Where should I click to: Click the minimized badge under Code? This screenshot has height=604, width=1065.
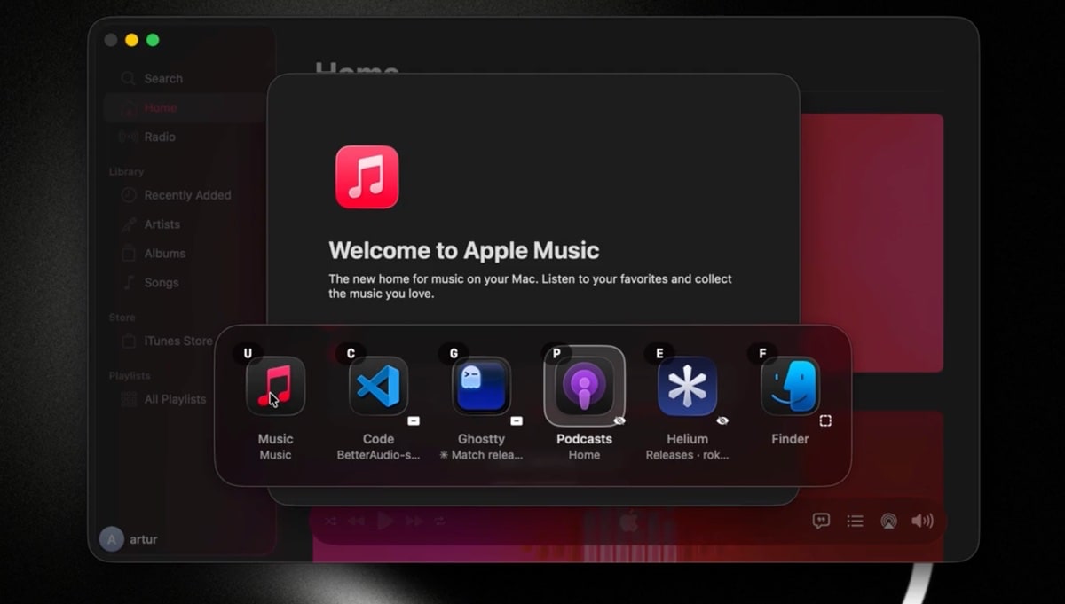414,420
